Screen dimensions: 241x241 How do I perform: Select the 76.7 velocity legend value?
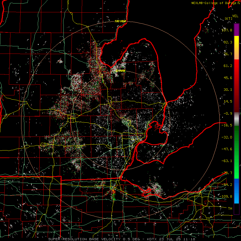(228, 54)
